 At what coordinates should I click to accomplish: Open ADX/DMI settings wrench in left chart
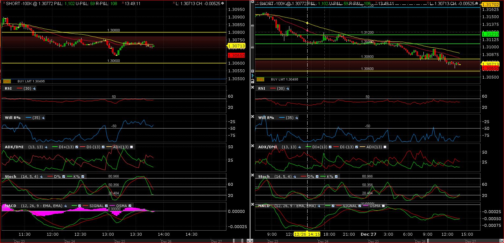pyautogui.click(x=46, y=147)
